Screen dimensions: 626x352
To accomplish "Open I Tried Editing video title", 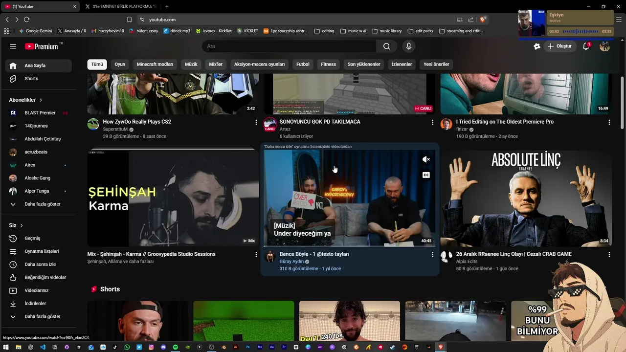I will tap(505, 122).
